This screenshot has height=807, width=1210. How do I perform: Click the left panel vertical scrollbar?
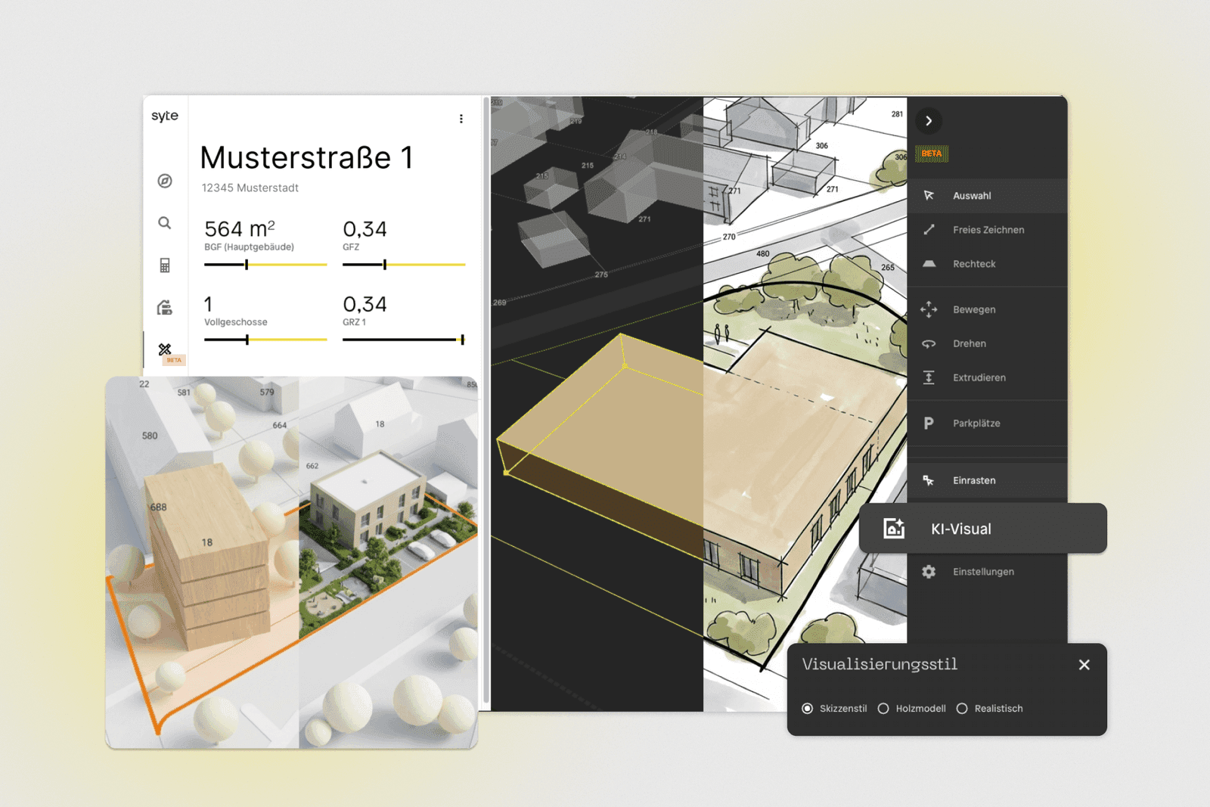point(486,401)
